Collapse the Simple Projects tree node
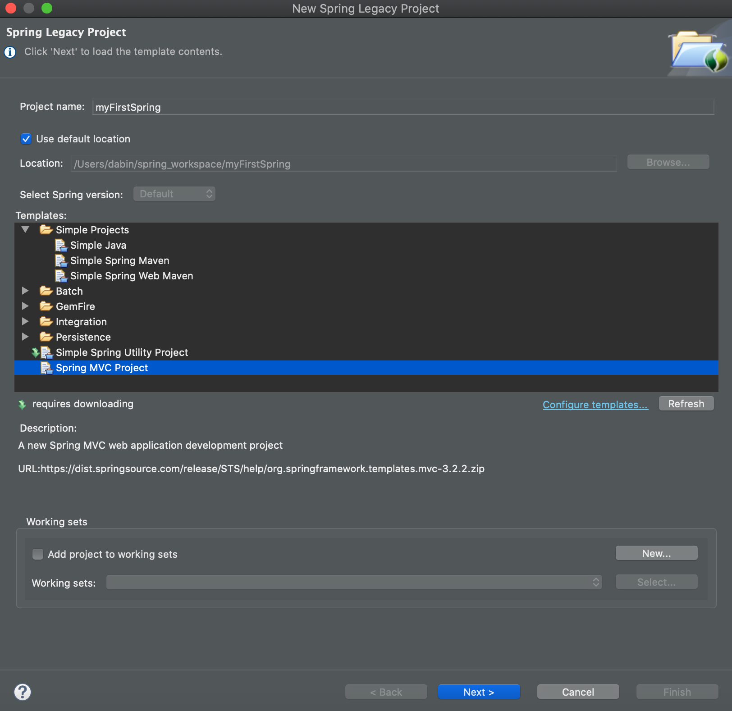732x711 pixels. click(x=26, y=230)
